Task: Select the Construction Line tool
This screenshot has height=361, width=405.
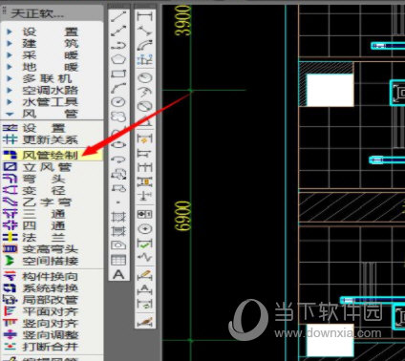Action: [118, 31]
